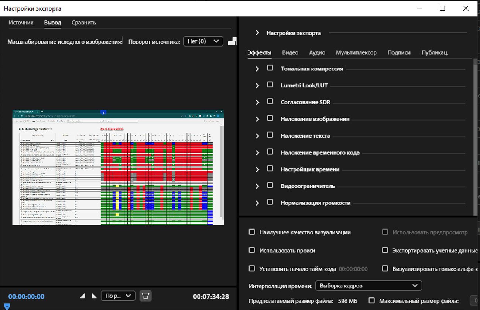Screen dimensions: 480x310
Task: Switch to the Видео tab
Action: (290, 52)
